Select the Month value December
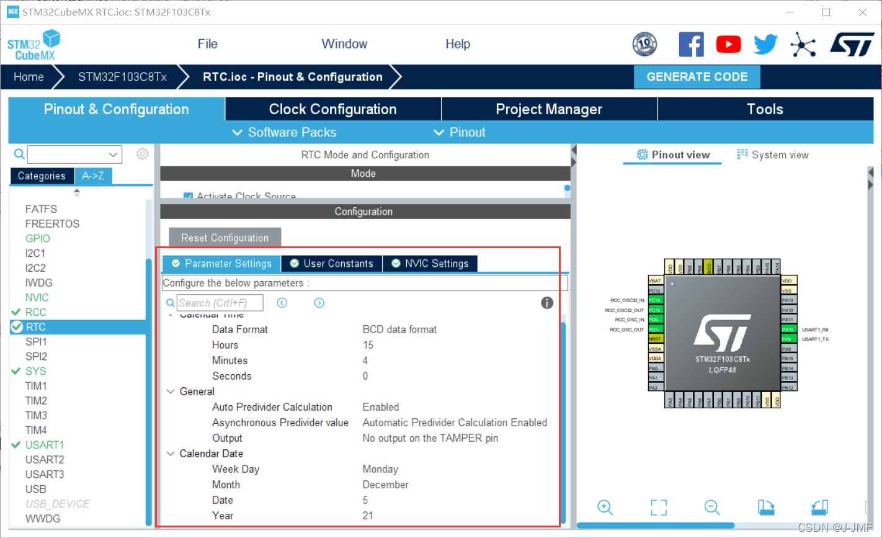Screen dimensions: 882x538 pos(386,485)
